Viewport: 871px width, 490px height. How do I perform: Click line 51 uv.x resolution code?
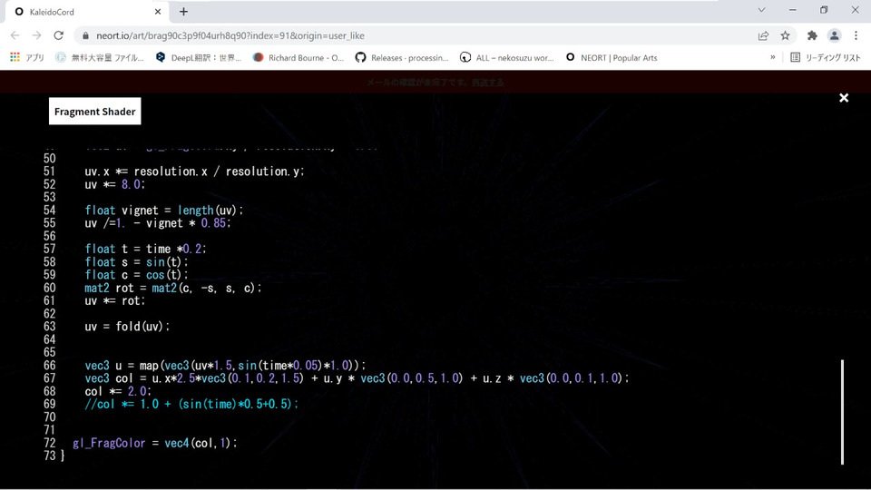coord(194,171)
